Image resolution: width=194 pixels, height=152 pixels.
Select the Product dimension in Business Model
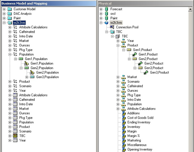pos(24,82)
